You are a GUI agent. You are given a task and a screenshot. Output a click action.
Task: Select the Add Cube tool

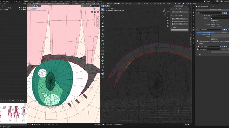103,37
